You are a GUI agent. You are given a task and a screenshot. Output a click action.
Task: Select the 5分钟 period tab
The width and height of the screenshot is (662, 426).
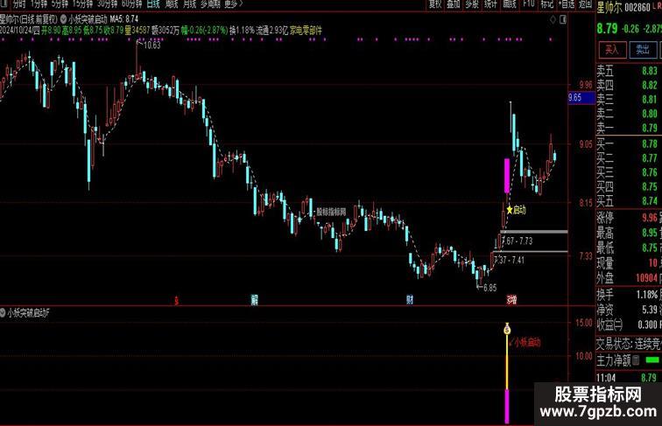(x=60, y=4)
